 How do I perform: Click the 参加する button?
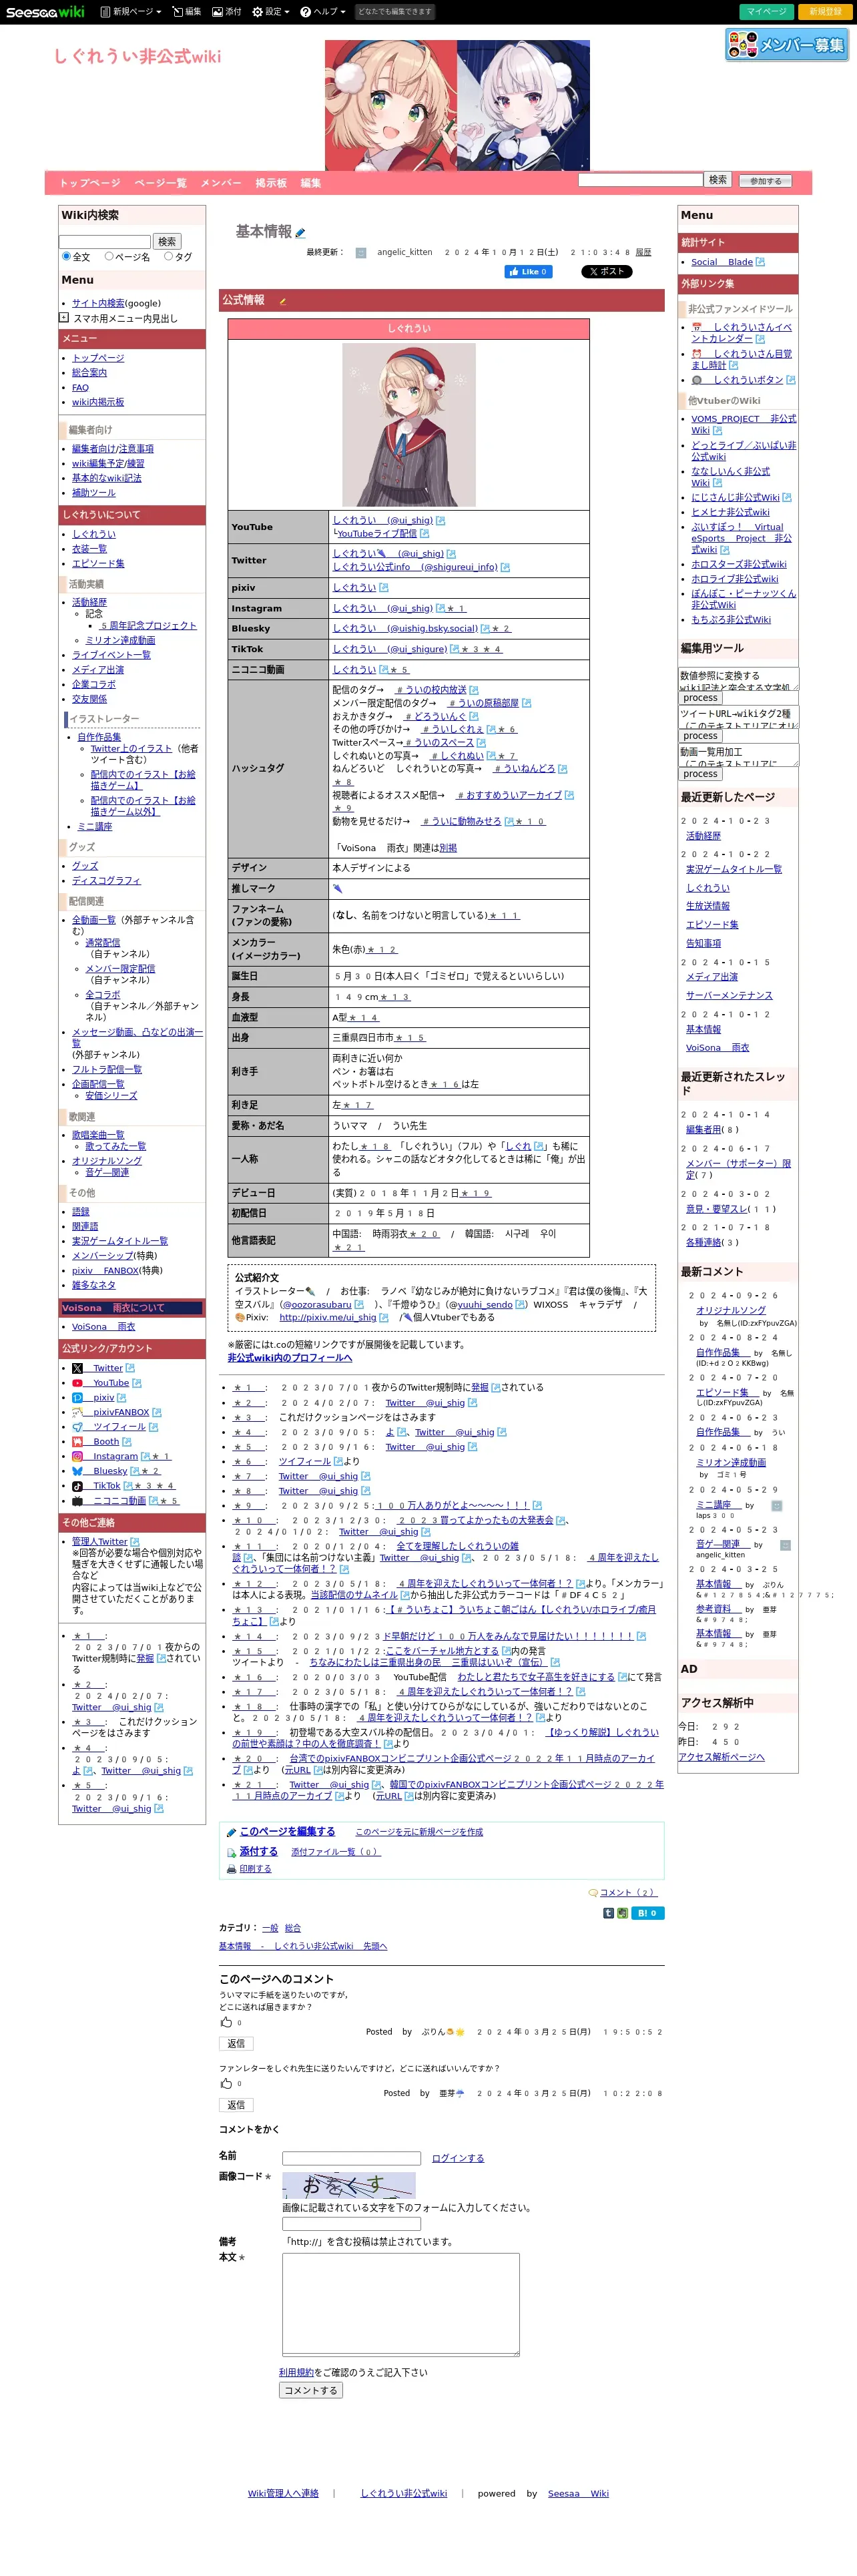pyautogui.click(x=766, y=181)
